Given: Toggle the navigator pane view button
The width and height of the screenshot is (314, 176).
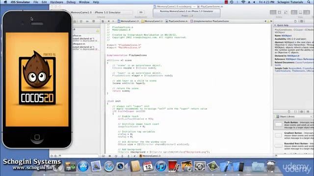Looking at the screenshot, I should 294,12.
